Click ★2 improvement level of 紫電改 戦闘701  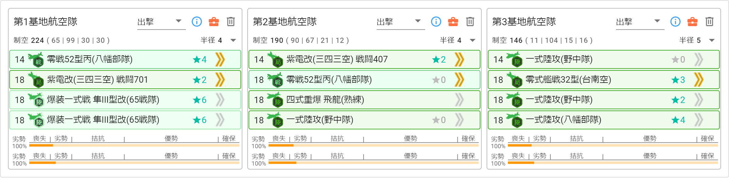200,80
